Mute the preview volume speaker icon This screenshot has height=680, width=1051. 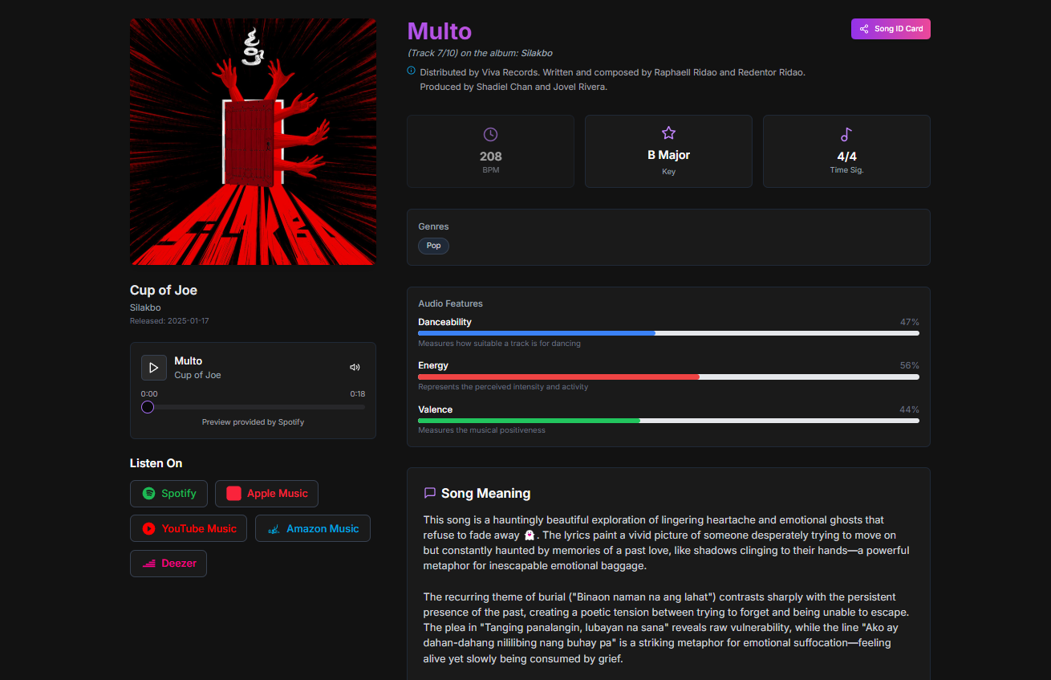[355, 368]
